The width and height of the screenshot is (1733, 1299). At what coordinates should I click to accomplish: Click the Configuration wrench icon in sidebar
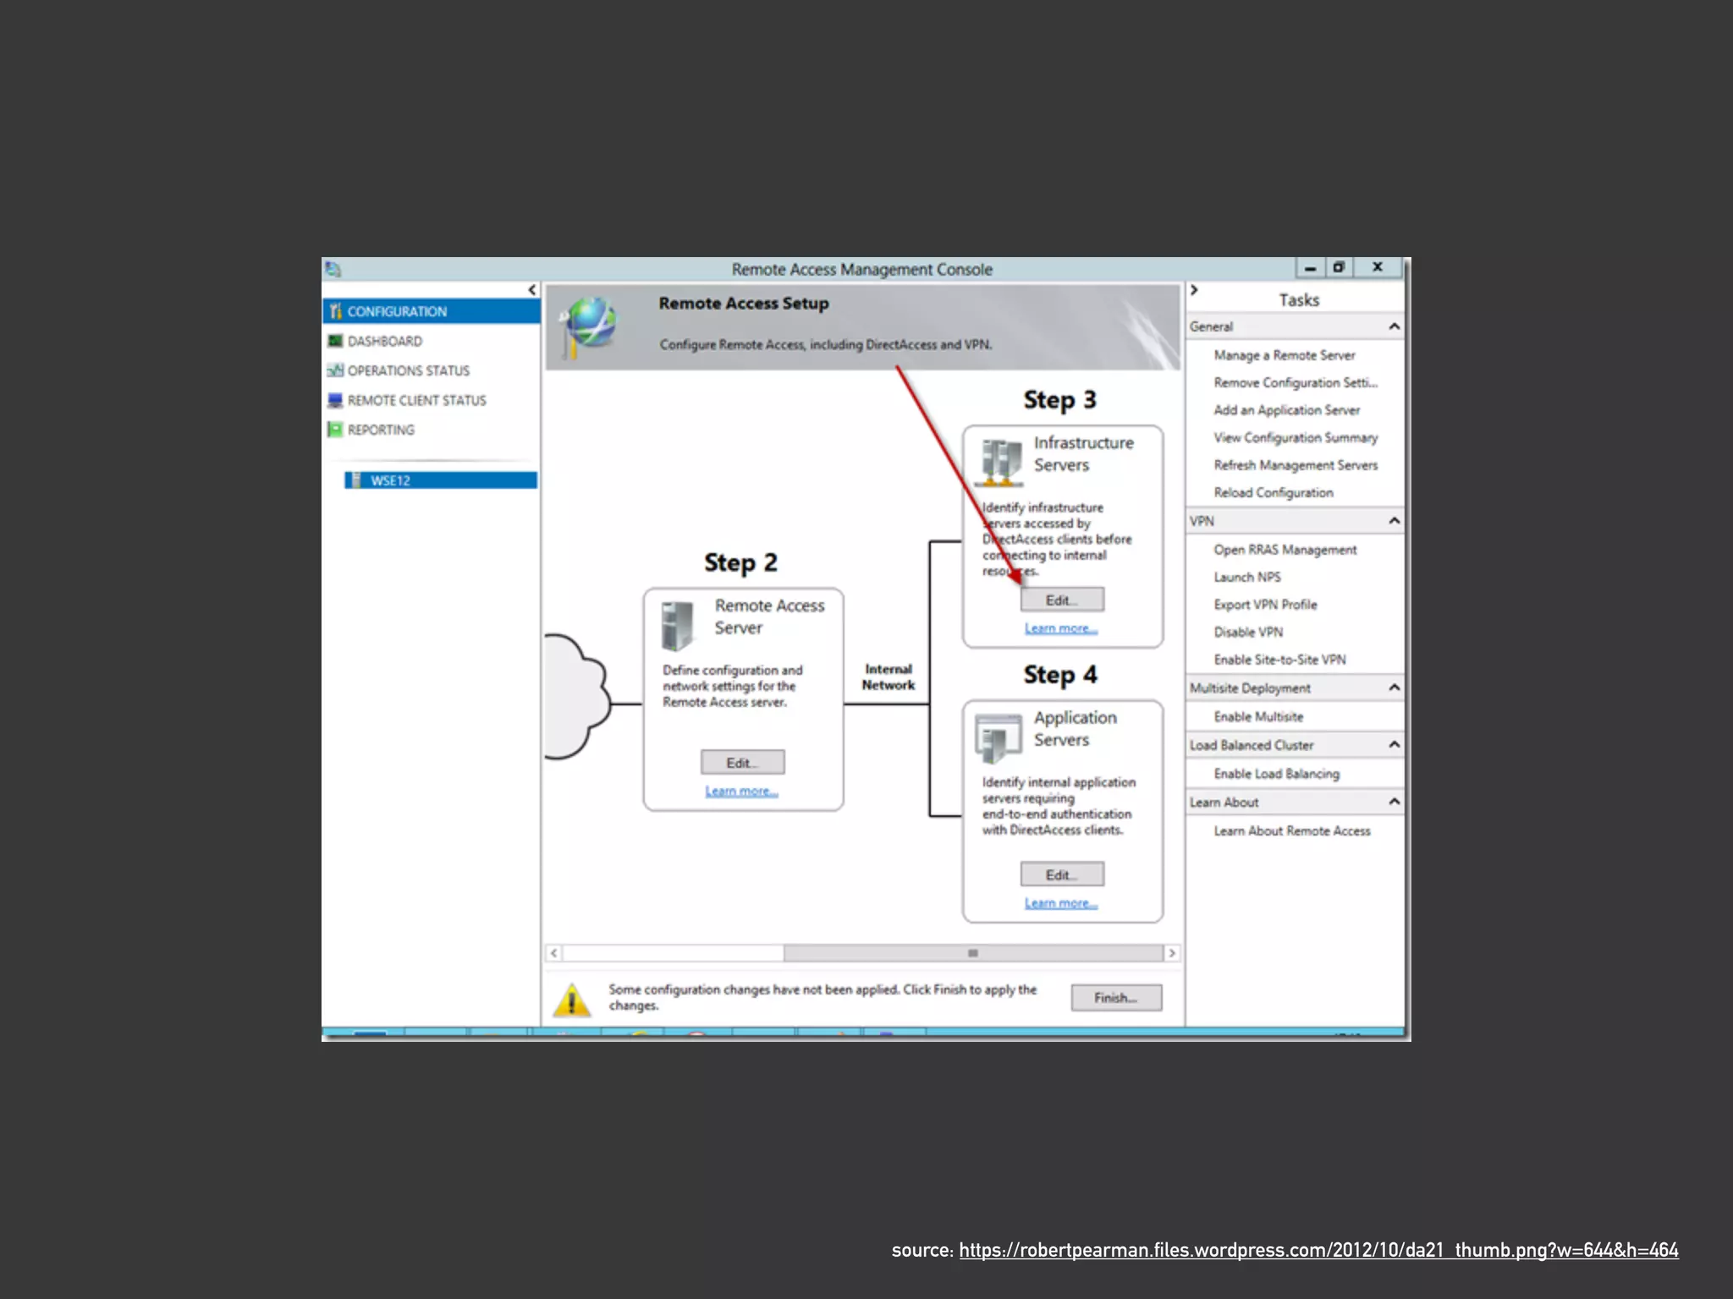click(x=336, y=311)
